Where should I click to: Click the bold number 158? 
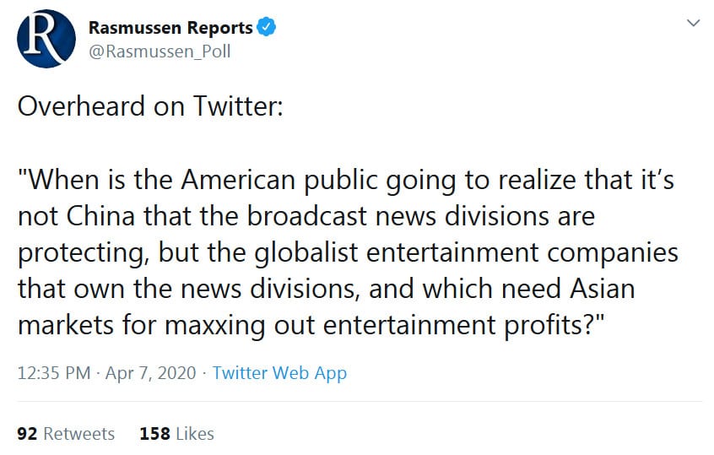(x=155, y=434)
